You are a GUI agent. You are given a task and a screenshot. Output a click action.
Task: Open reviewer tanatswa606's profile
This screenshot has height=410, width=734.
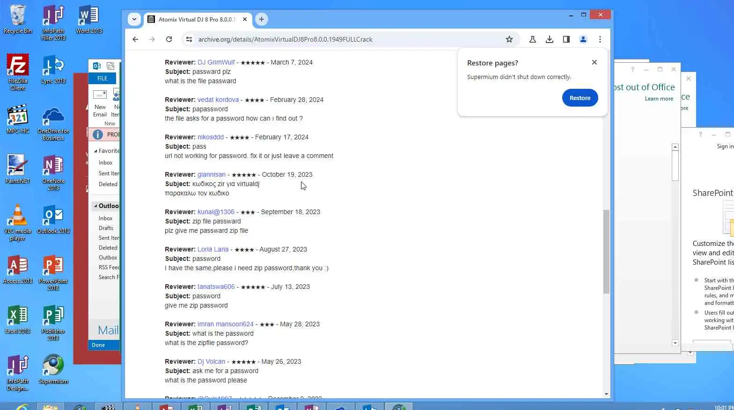click(x=216, y=287)
